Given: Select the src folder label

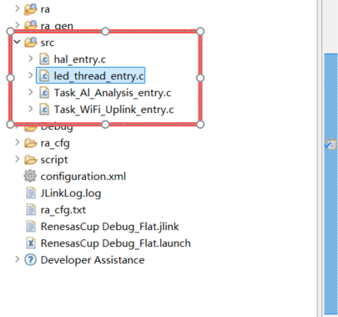Looking at the screenshot, I should click(x=48, y=43).
